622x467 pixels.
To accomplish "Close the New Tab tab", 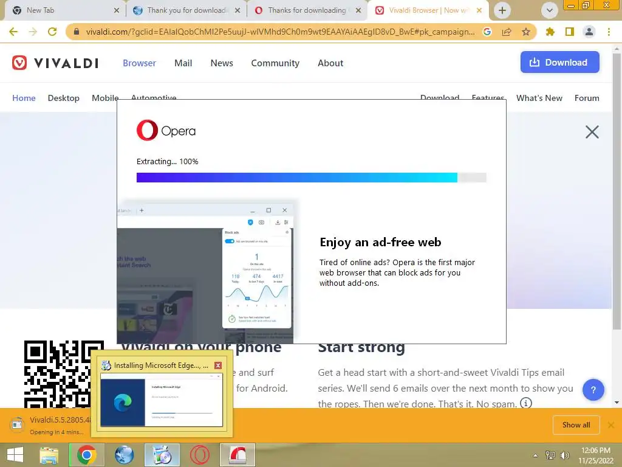I will [117, 10].
